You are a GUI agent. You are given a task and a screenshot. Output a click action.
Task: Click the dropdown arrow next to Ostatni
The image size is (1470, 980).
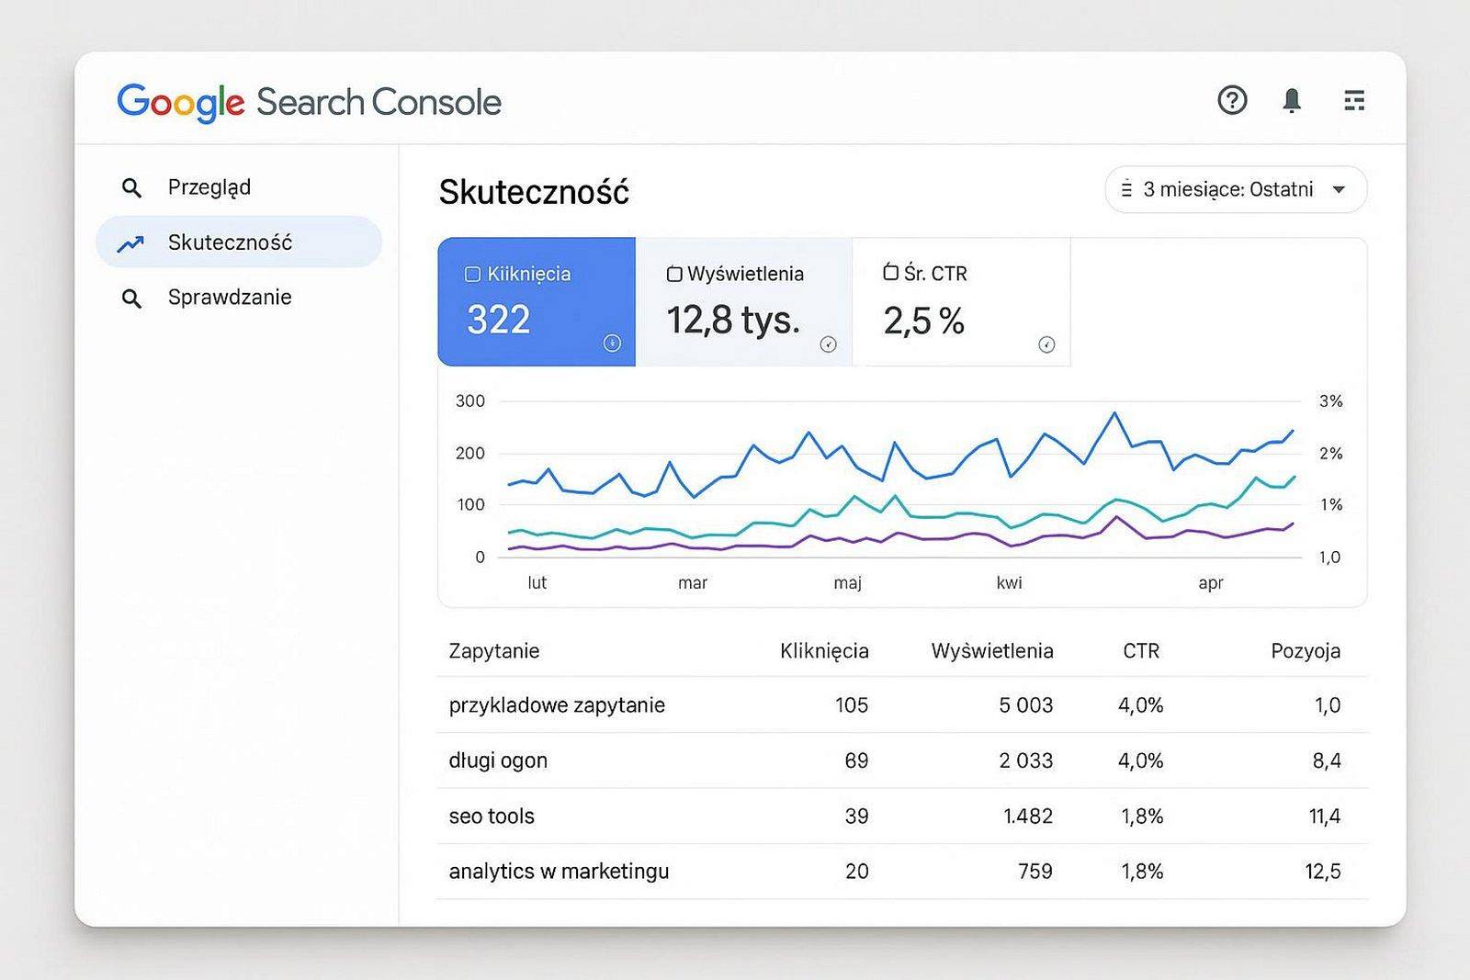1339,190
